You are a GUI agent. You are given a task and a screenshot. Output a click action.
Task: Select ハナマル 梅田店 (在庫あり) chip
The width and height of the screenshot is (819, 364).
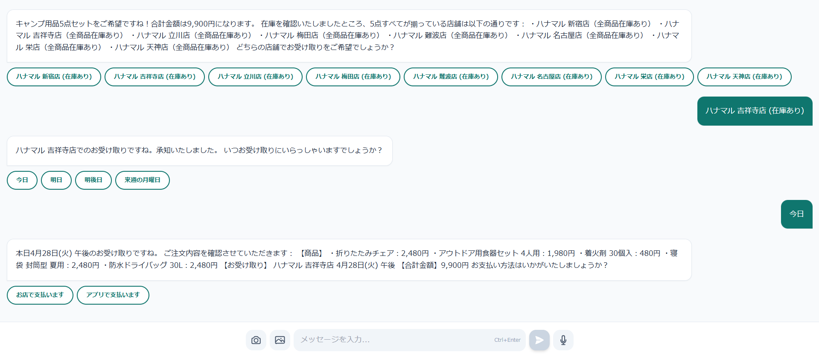[353, 77]
